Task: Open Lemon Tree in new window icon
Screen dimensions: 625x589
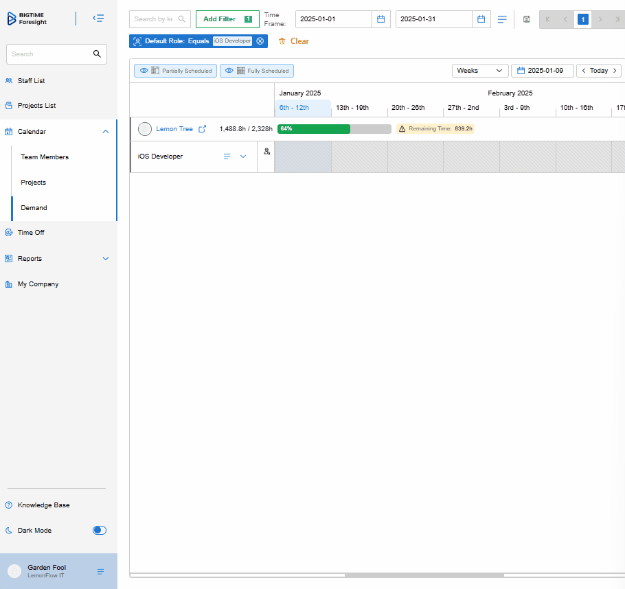Action: coord(203,129)
